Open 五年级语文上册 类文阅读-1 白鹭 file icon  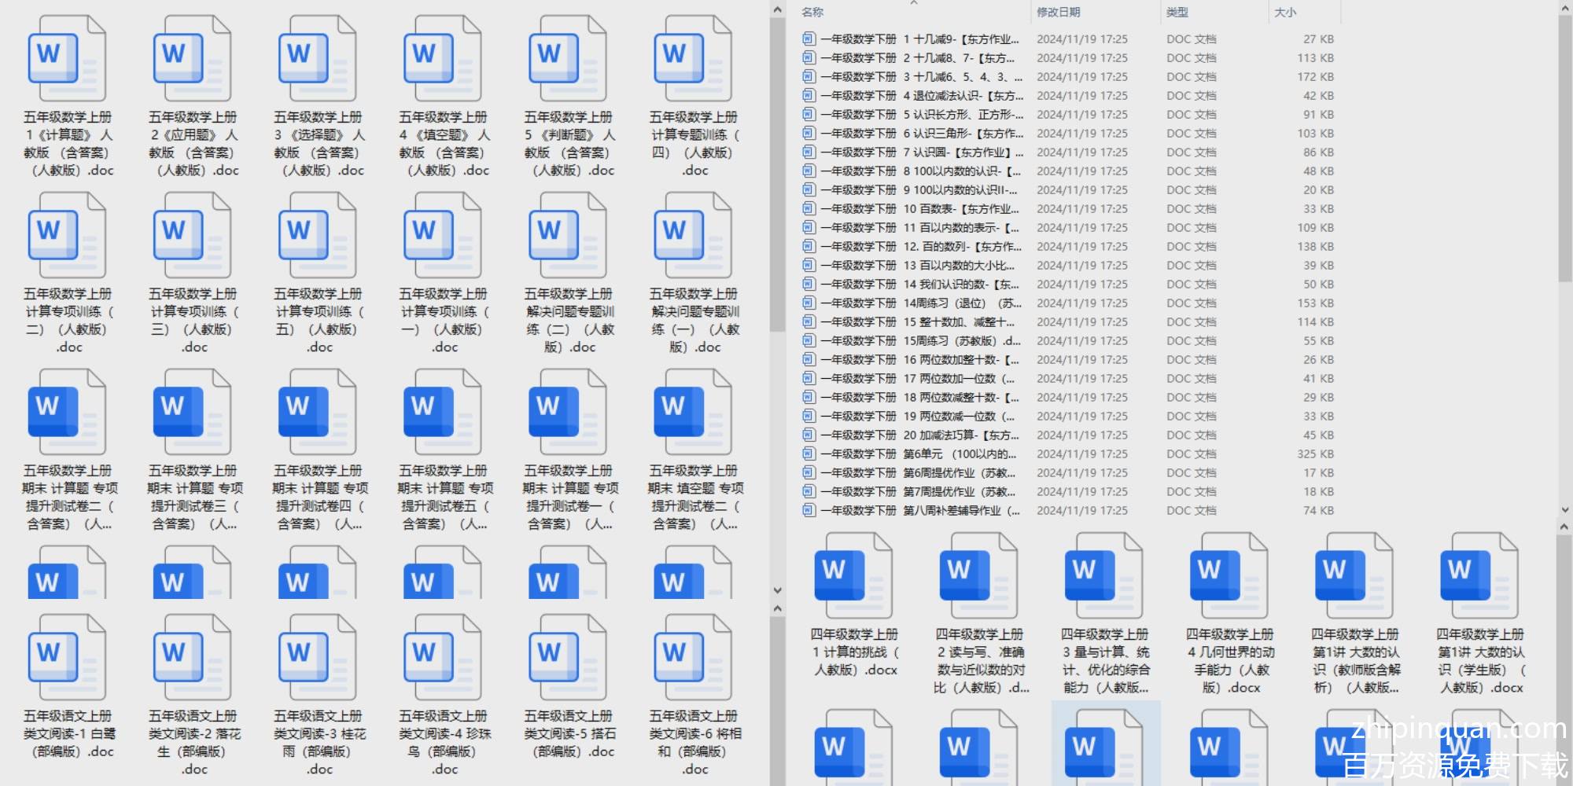click(x=67, y=658)
